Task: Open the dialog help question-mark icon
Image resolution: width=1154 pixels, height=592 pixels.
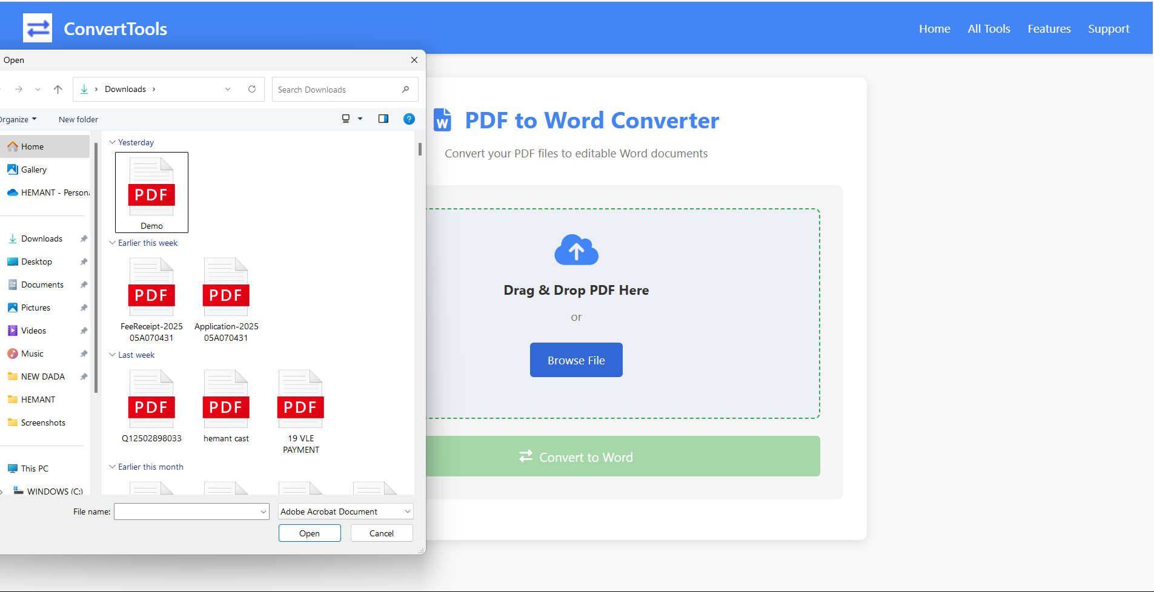Action: [x=409, y=119]
